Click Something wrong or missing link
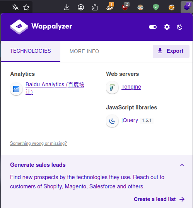 (x=39, y=143)
